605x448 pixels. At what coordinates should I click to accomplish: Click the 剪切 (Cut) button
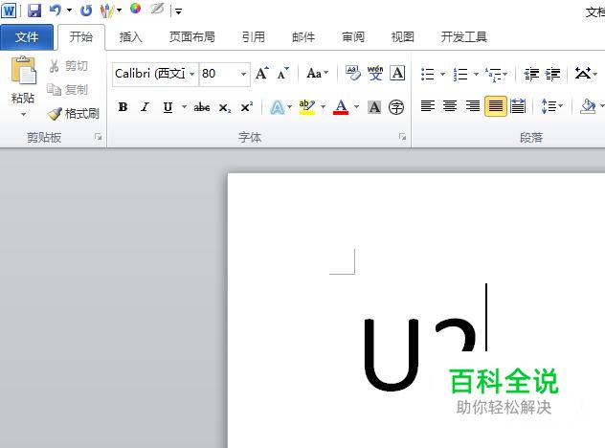click(69, 66)
